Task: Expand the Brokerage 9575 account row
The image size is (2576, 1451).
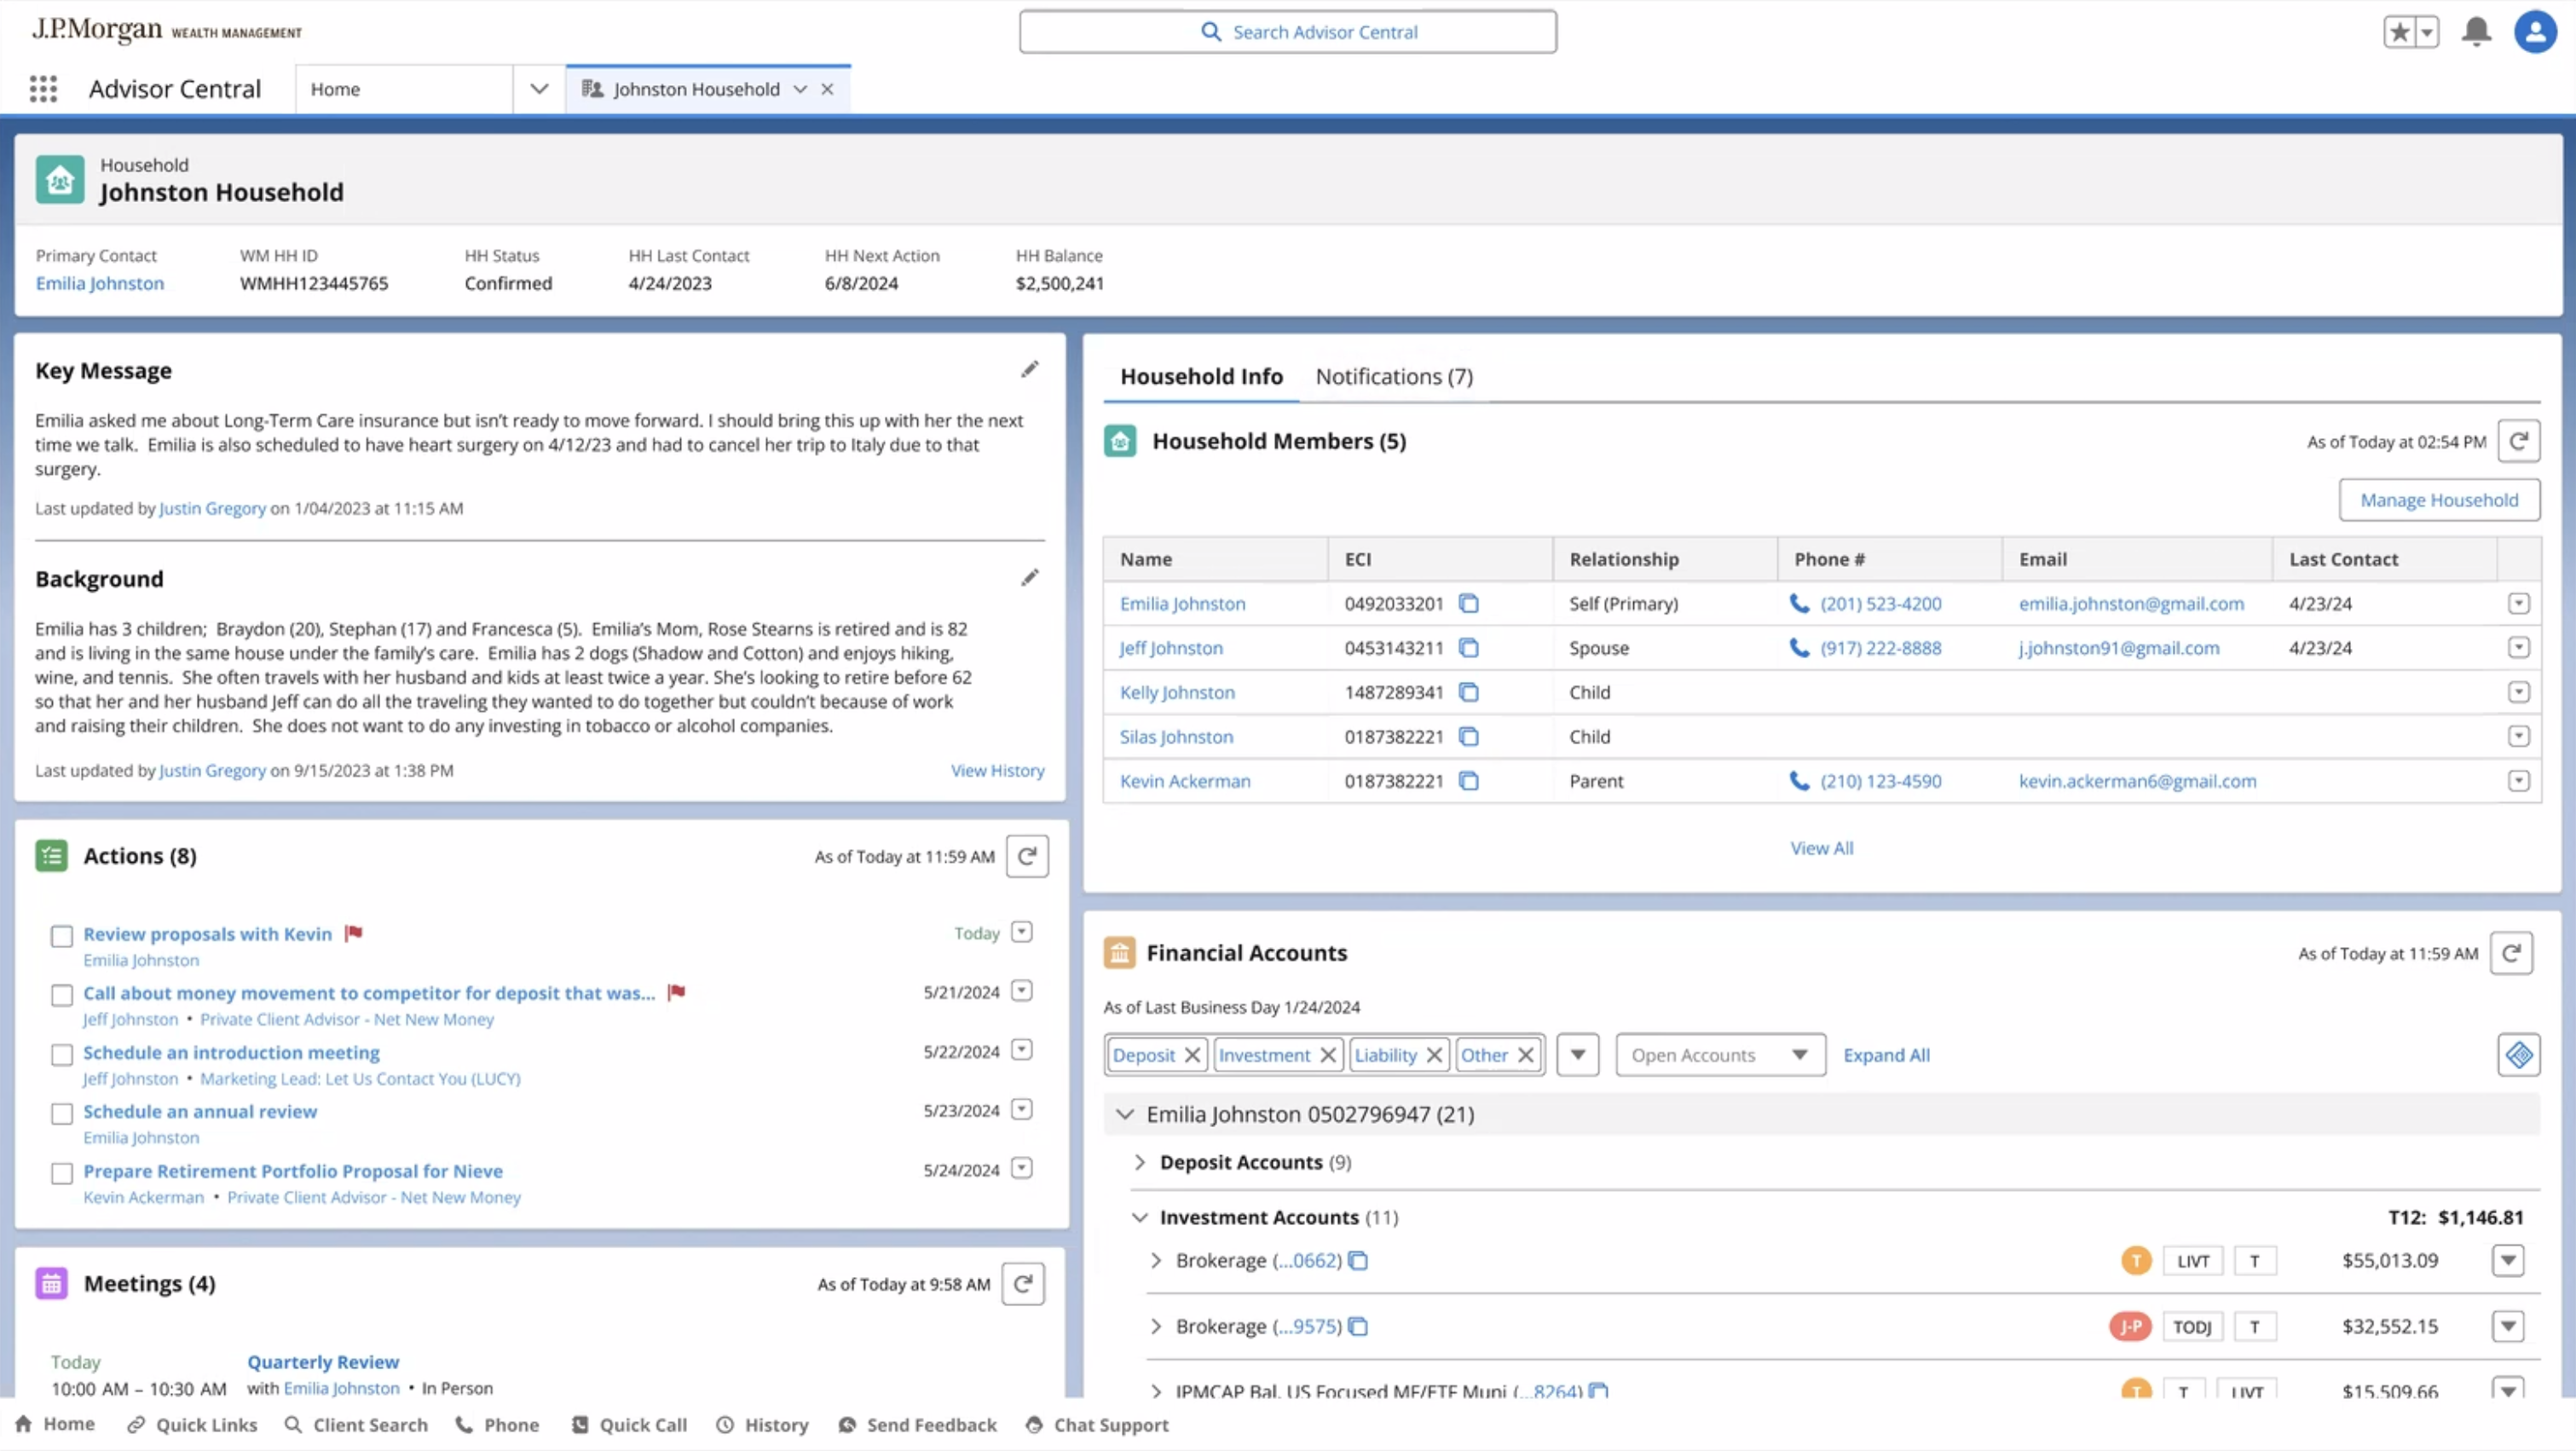Action: 1156,1327
